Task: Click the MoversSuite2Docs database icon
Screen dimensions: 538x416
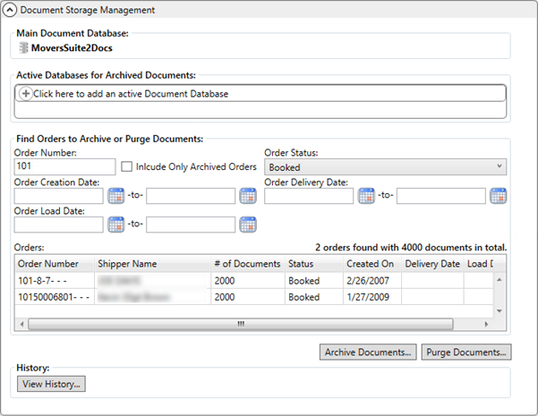Action: click(x=24, y=48)
